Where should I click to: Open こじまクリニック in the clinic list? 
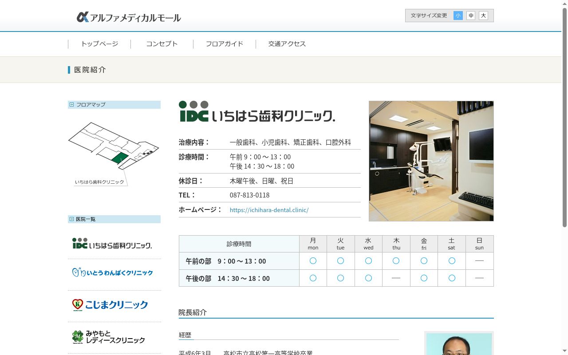point(110,304)
